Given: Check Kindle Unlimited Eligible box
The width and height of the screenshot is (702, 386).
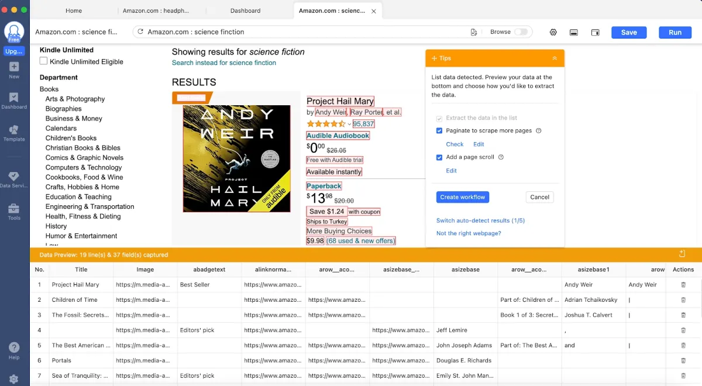Looking at the screenshot, I should point(43,61).
